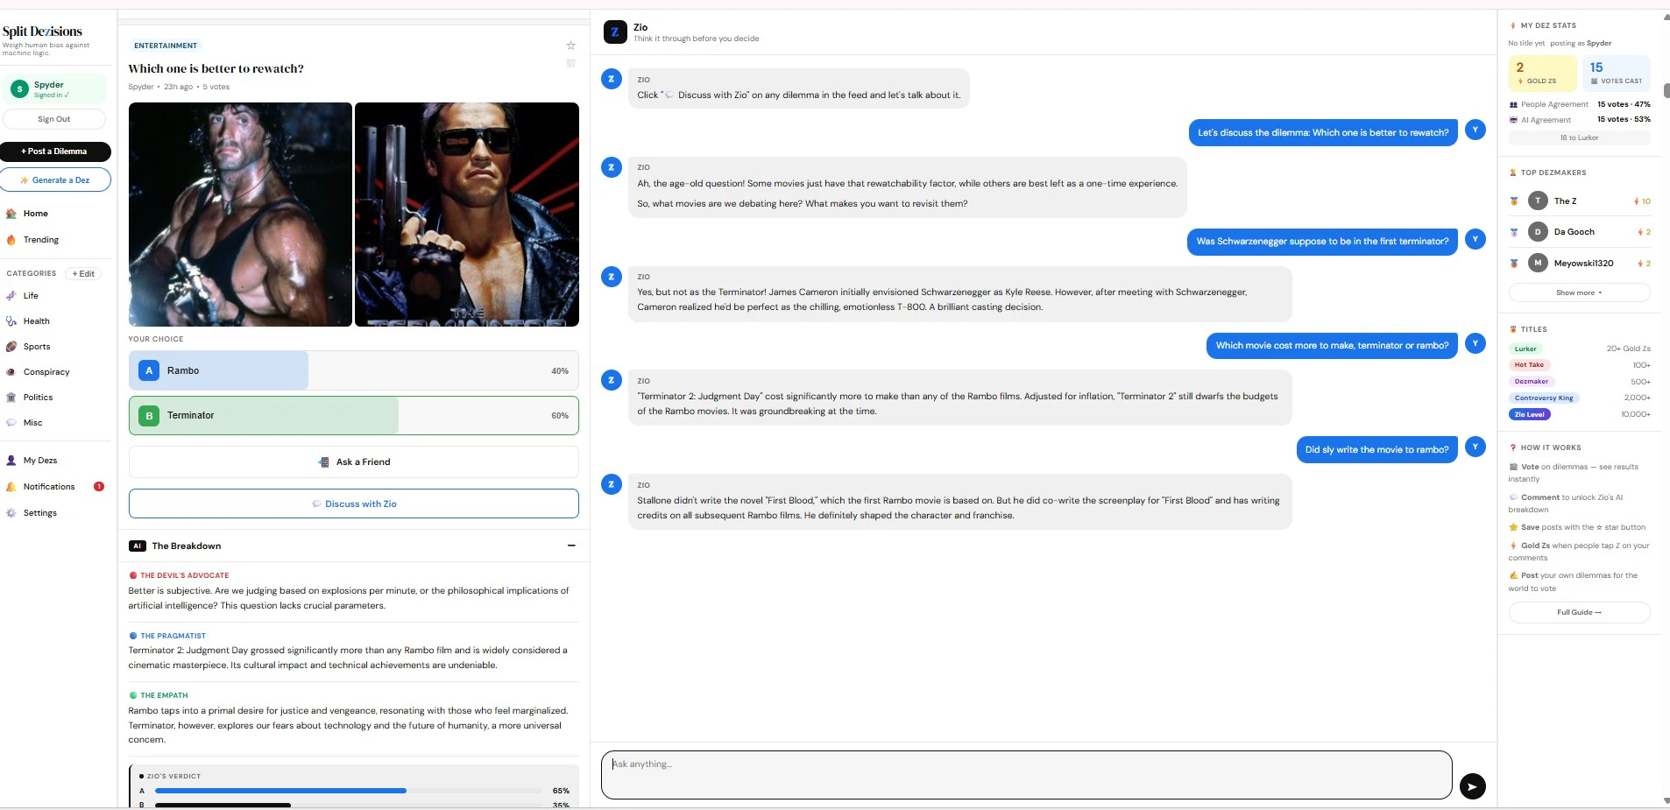The image size is (1670, 810).
Task: Click the Conspiracy category icon
Action: pos(11,372)
